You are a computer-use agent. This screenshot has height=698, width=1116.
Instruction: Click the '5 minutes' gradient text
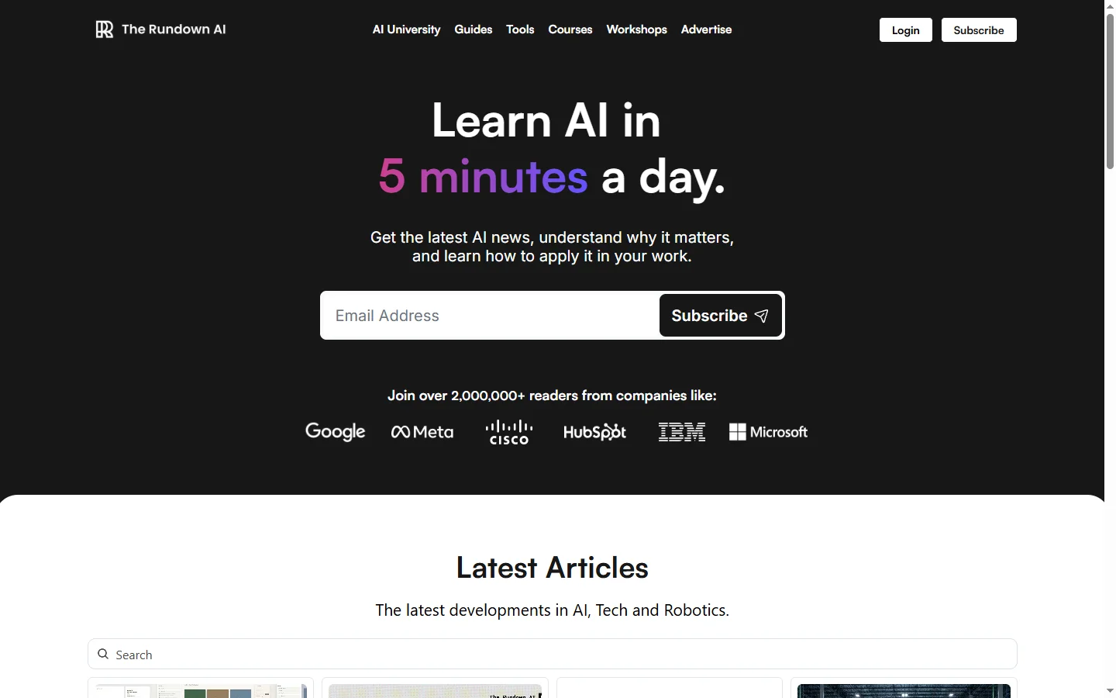[x=483, y=177]
